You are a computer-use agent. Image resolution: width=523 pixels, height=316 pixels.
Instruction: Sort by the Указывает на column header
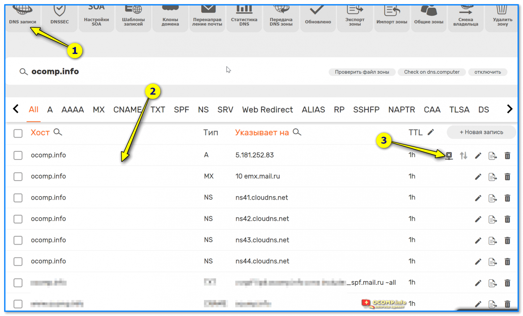point(262,132)
